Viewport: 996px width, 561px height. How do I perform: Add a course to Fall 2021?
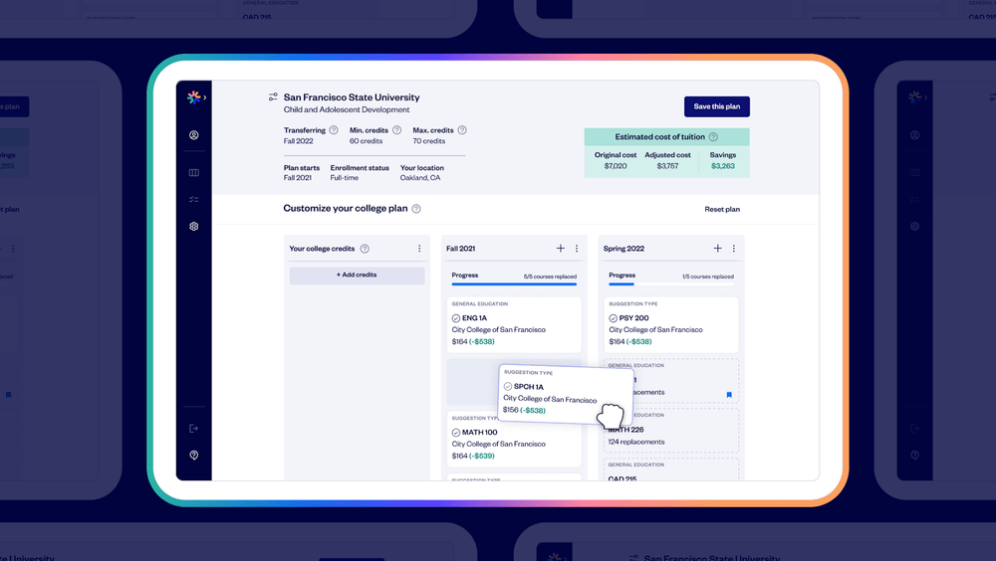tap(560, 248)
